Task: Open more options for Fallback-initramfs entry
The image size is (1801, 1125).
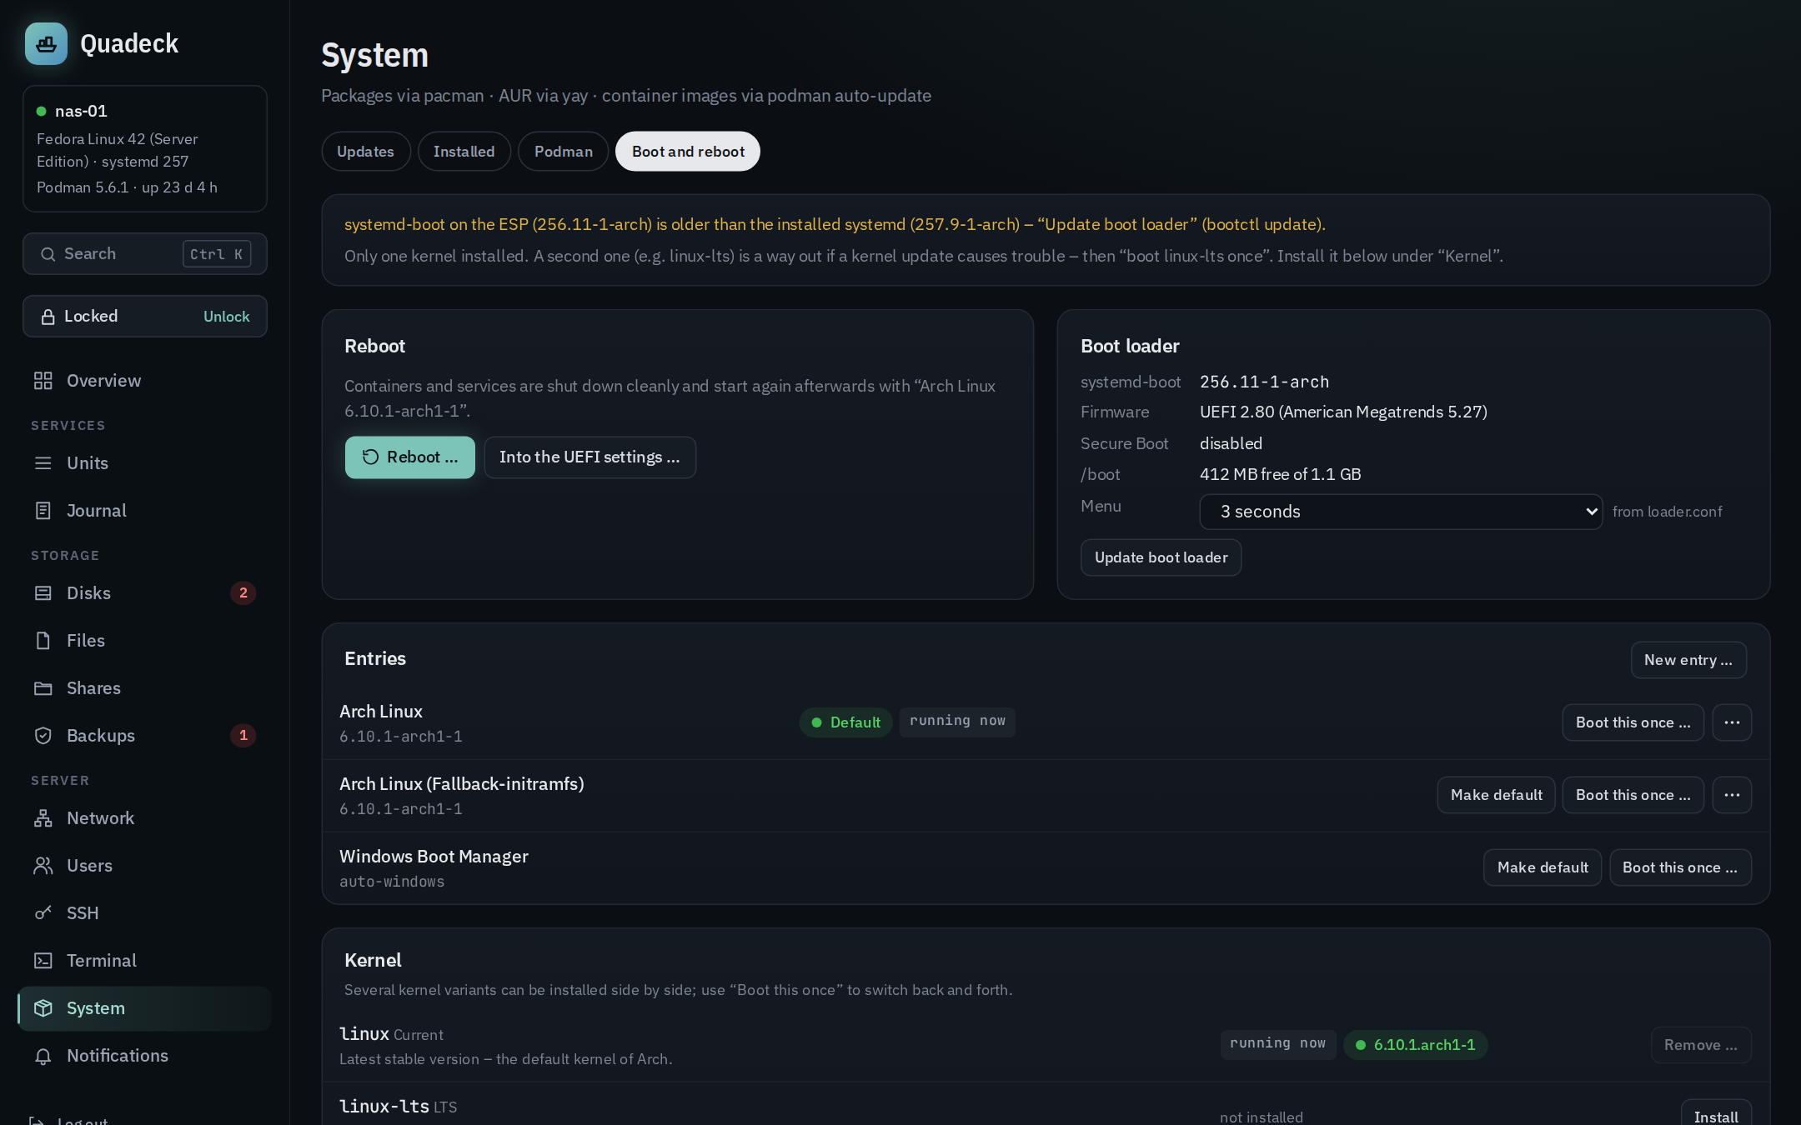Action: pos(1732,795)
